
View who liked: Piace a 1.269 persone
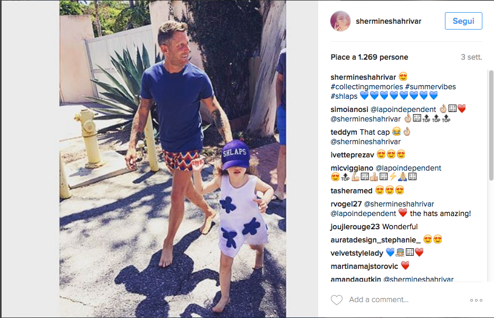[369, 57]
